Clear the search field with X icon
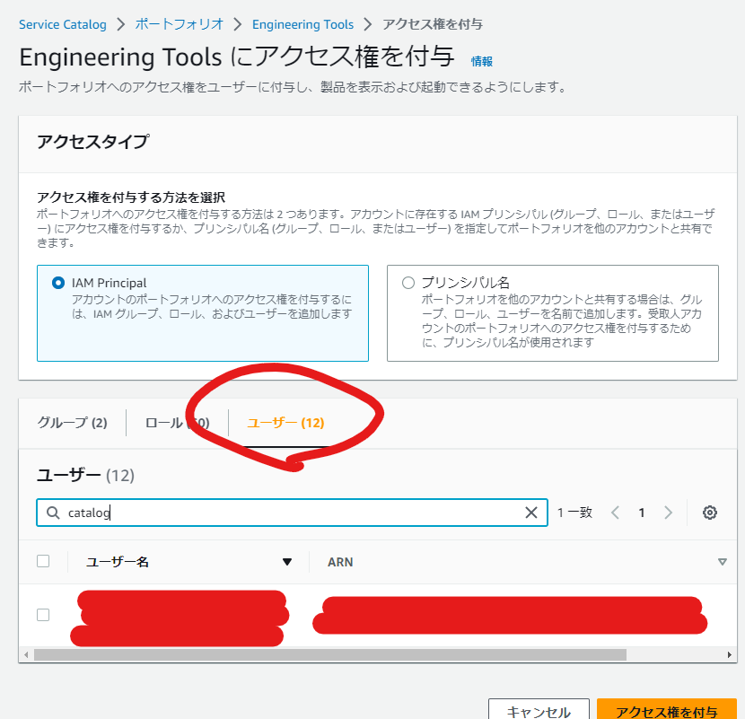Screen dimensions: 745x719 (530, 513)
